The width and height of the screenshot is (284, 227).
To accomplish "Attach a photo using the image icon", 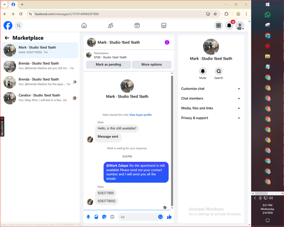I will click(x=96, y=217).
